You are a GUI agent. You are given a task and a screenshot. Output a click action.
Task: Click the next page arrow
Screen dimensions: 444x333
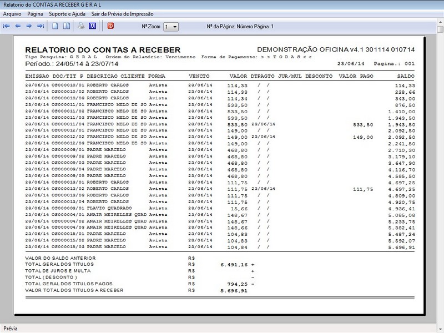tap(29, 26)
